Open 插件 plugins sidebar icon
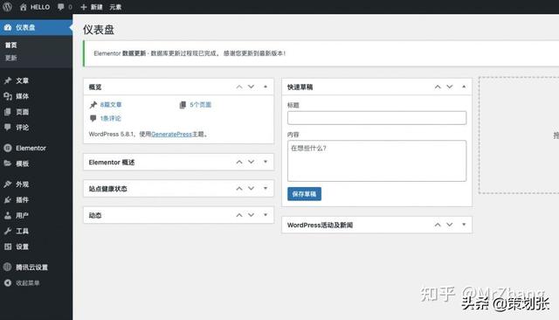The height and width of the screenshot is (320, 559). pyautogui.click(x=8, y=199)
